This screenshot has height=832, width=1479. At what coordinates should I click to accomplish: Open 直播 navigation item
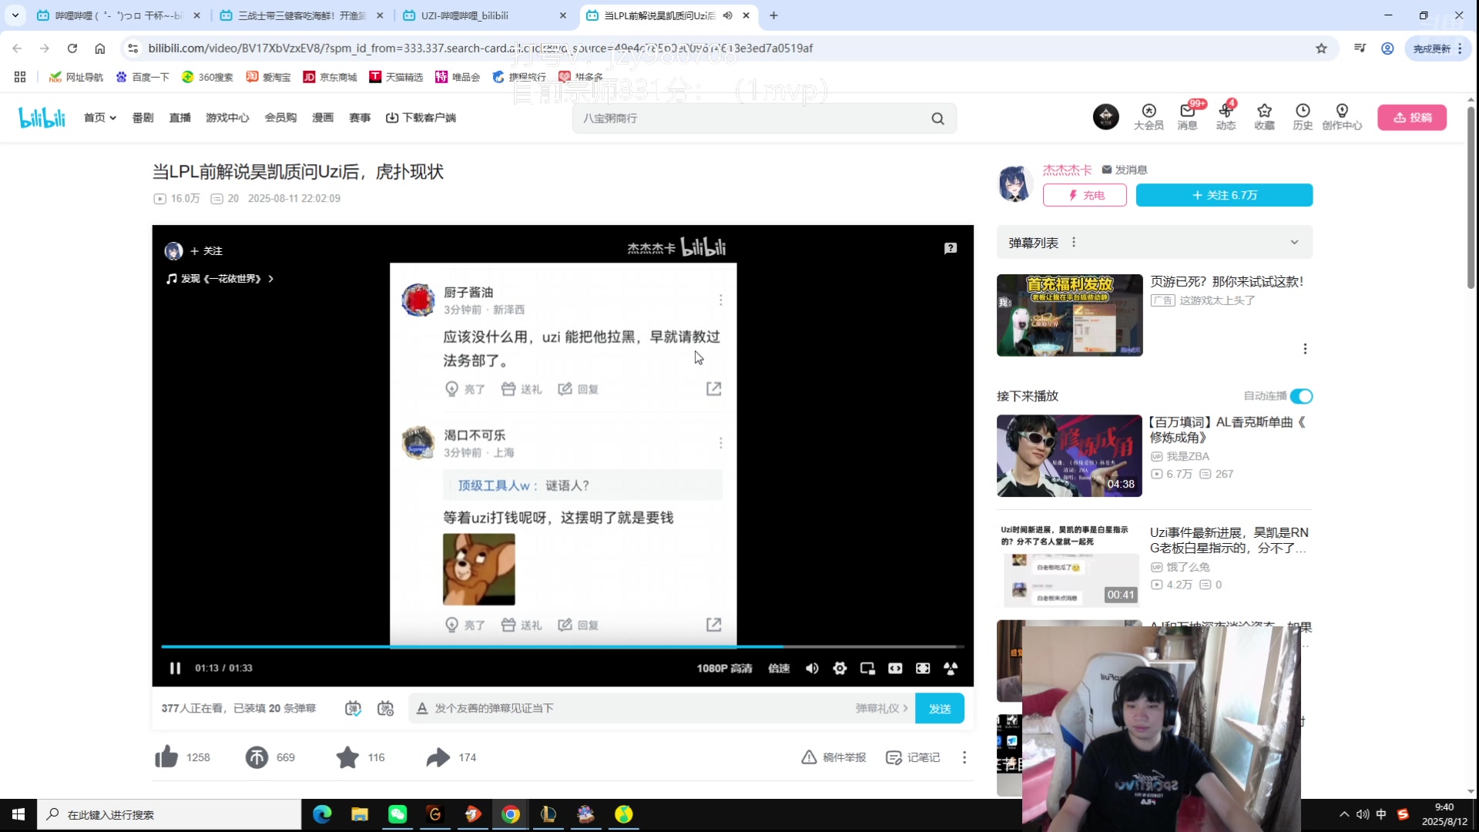pyautogui.click(x=179, y=118)
